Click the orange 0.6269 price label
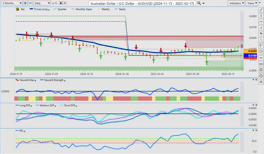 (248, 51)
